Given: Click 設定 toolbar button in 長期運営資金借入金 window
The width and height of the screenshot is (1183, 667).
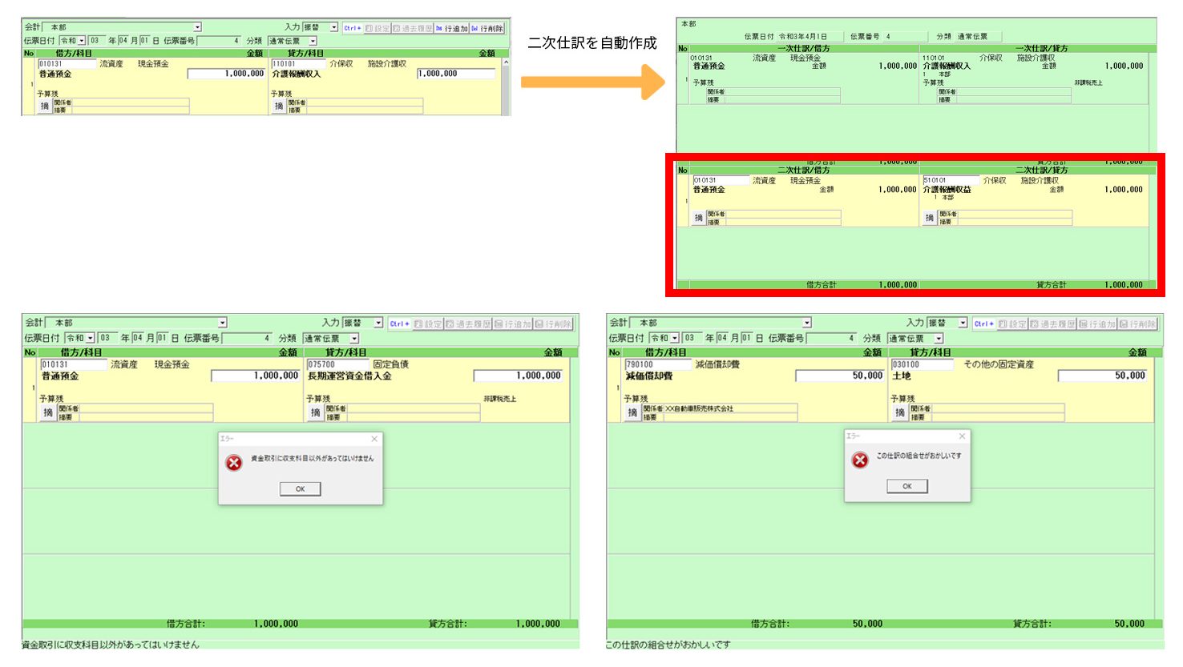Looking at the screenshot, I should tap(428, 324).
